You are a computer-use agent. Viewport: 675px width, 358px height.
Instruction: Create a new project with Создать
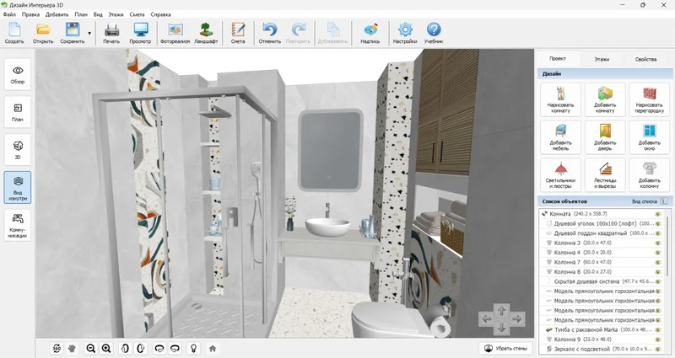tap(14, 33)
